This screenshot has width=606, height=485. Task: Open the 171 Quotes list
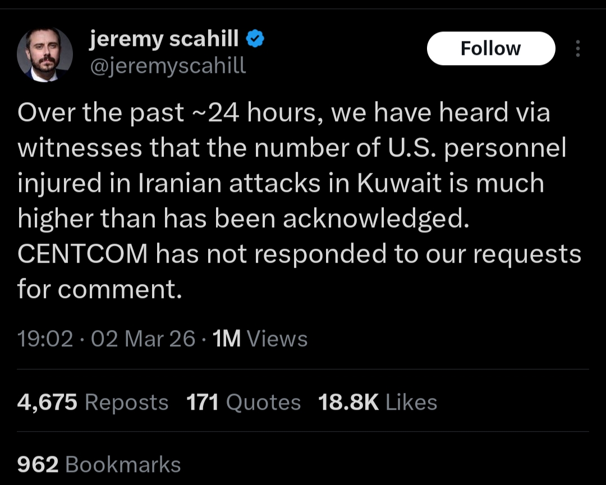243,402
